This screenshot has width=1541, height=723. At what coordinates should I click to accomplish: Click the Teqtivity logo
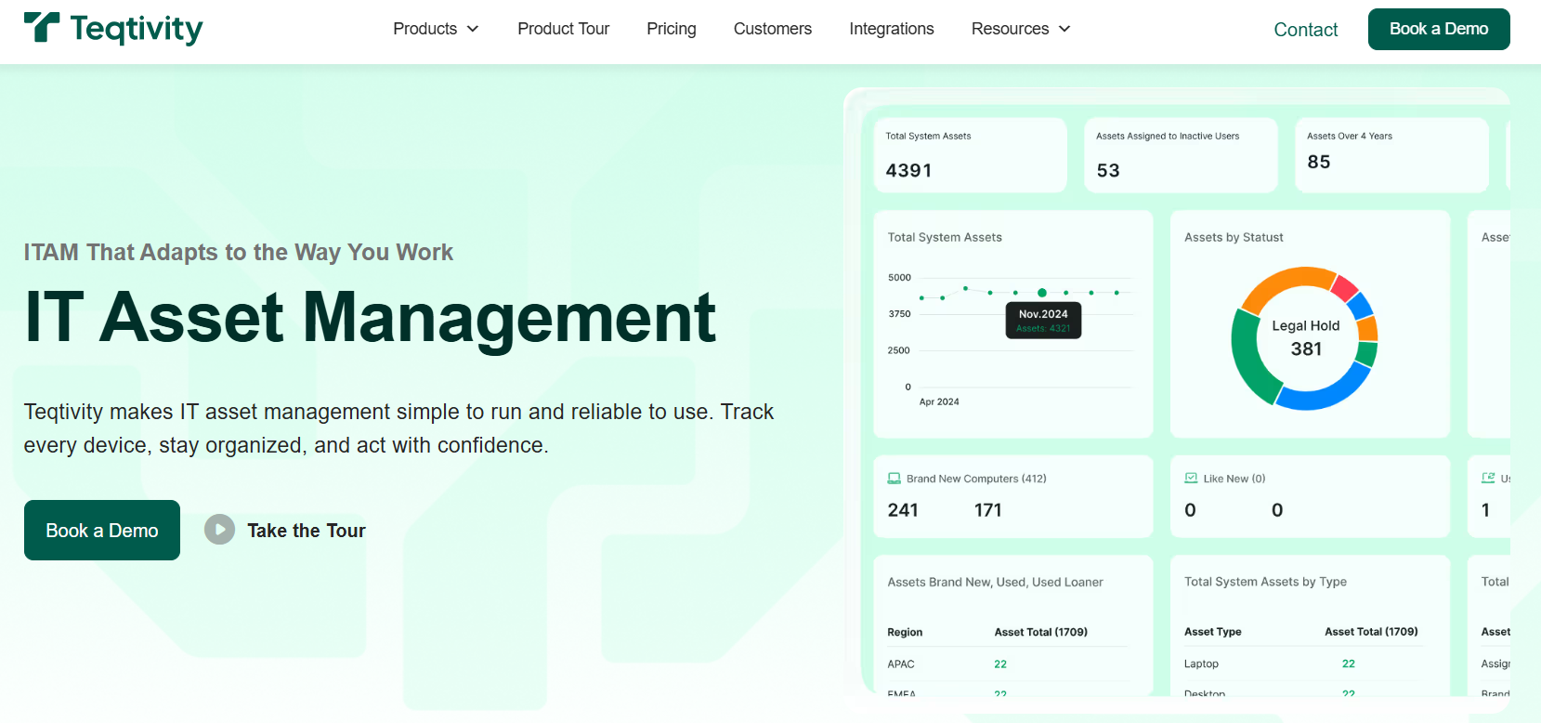click(113, 29)
